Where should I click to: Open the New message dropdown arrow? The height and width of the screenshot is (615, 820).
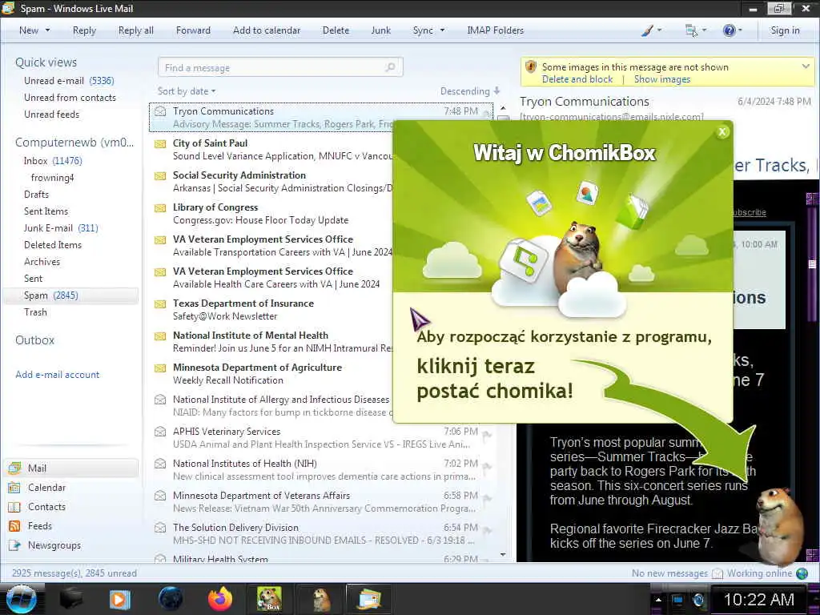pyautogui.click(x=47, y=30)
